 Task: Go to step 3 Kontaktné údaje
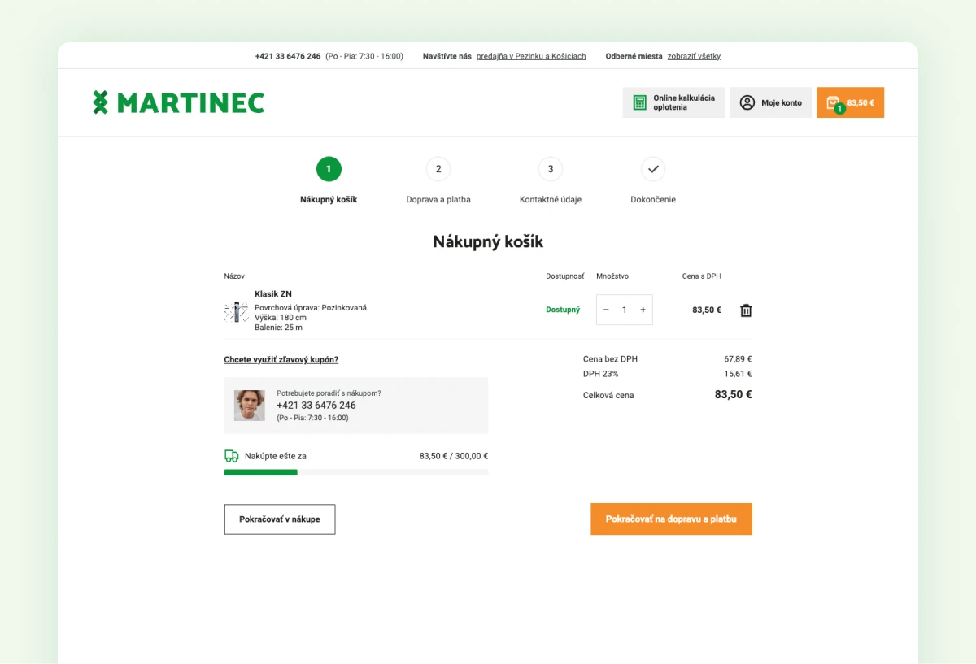(x=551, y=169)
